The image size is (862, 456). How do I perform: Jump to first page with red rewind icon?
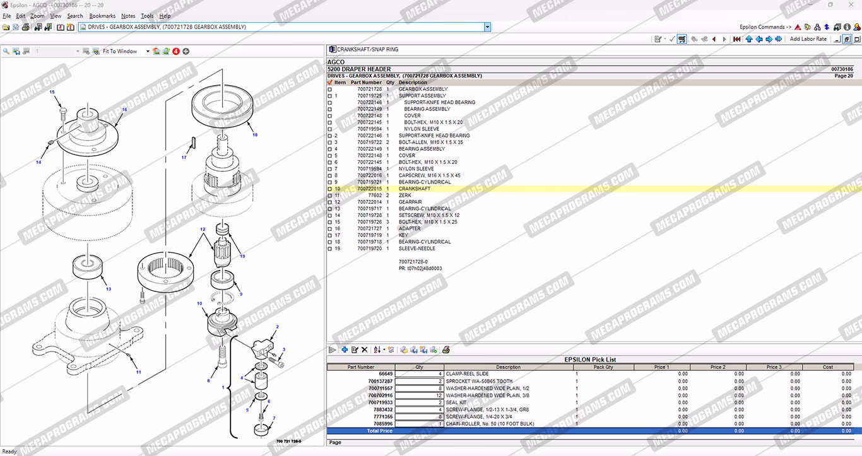[736, 39]
